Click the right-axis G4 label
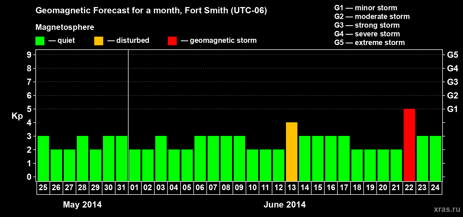This screenshot has width=463, height=217. (452, 68)
